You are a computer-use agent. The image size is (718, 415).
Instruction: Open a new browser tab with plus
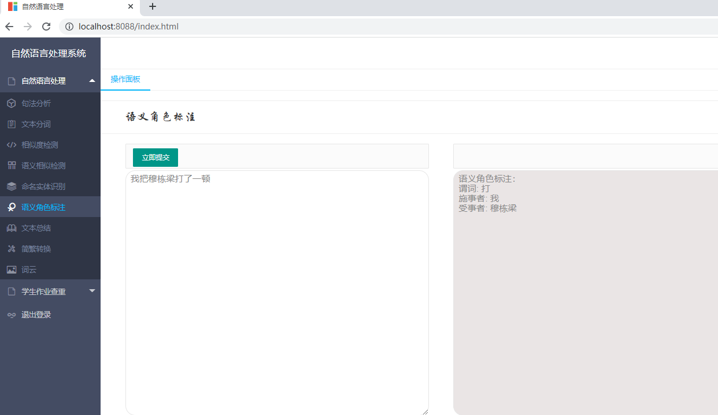[153, 6]
